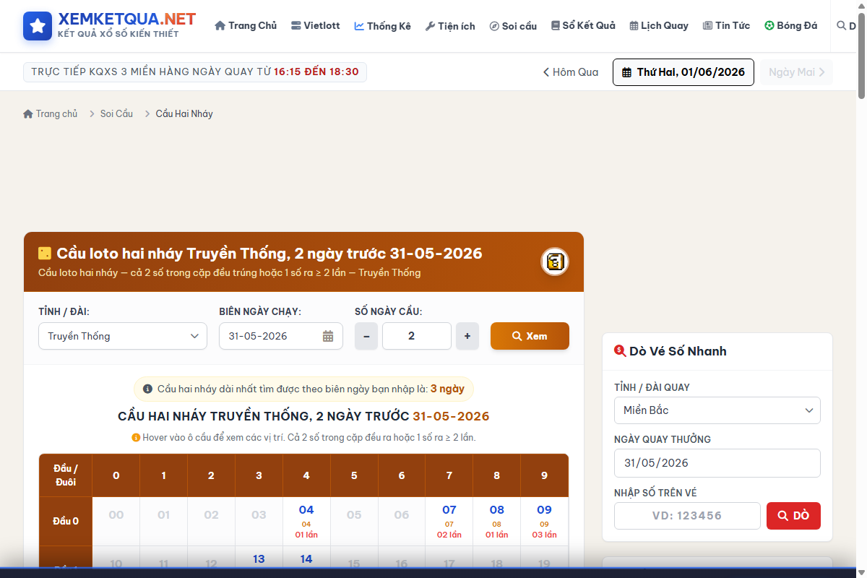The width and height of the screenshot is (867, 578).
Task: Select the greyed loto cell 05
Action: (x=354, y=521)
